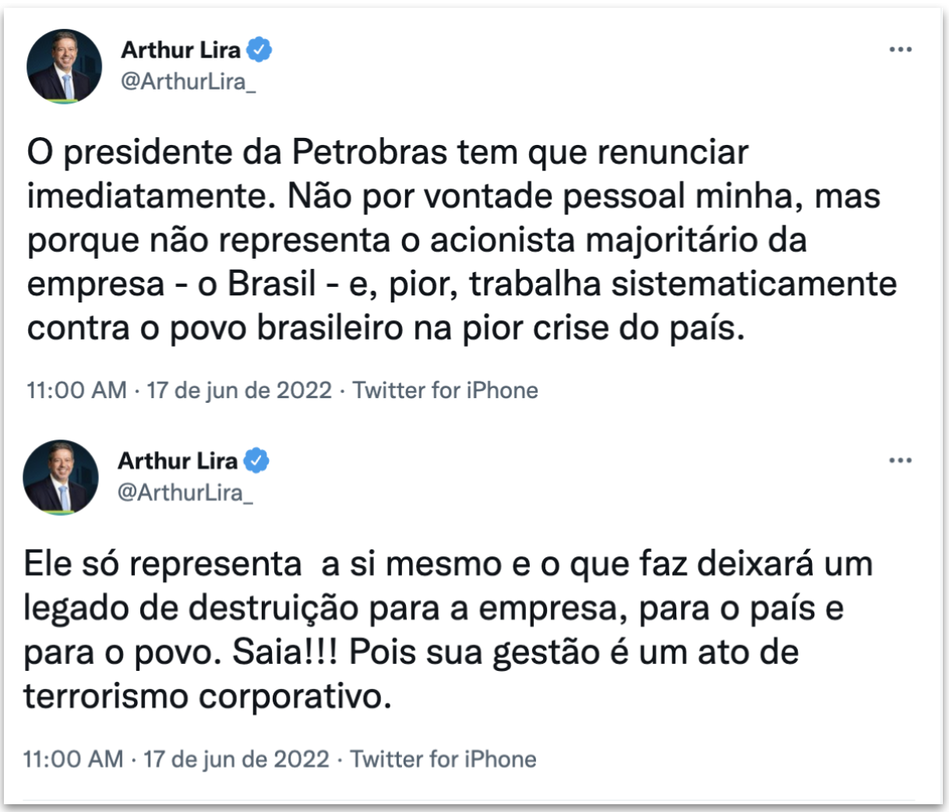Click 'Twitter for iPhone' under the Petrobras tweet

tap(445, 390)
